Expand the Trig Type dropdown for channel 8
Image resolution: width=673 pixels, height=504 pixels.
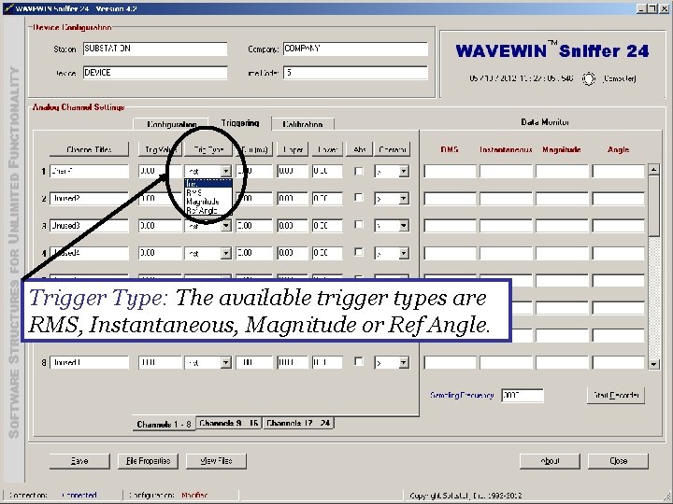tap(226, 362)
